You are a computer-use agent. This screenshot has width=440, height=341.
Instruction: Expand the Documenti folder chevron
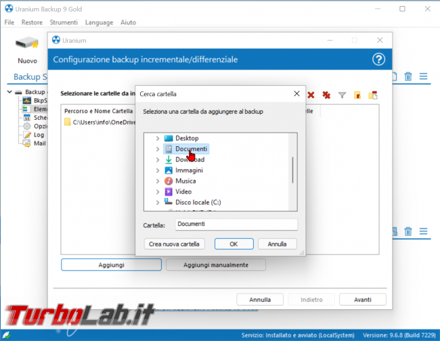point(158,149)
